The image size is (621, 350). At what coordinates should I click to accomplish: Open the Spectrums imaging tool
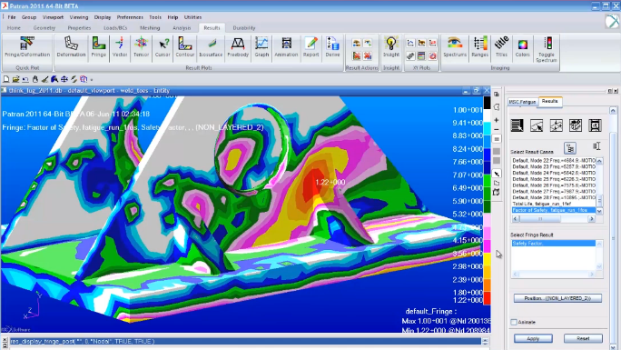(455, 47)
